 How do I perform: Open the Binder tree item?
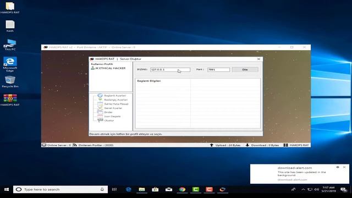tap(108, 112)
